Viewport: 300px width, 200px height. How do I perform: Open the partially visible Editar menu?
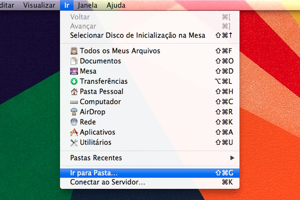coord(7,5)
